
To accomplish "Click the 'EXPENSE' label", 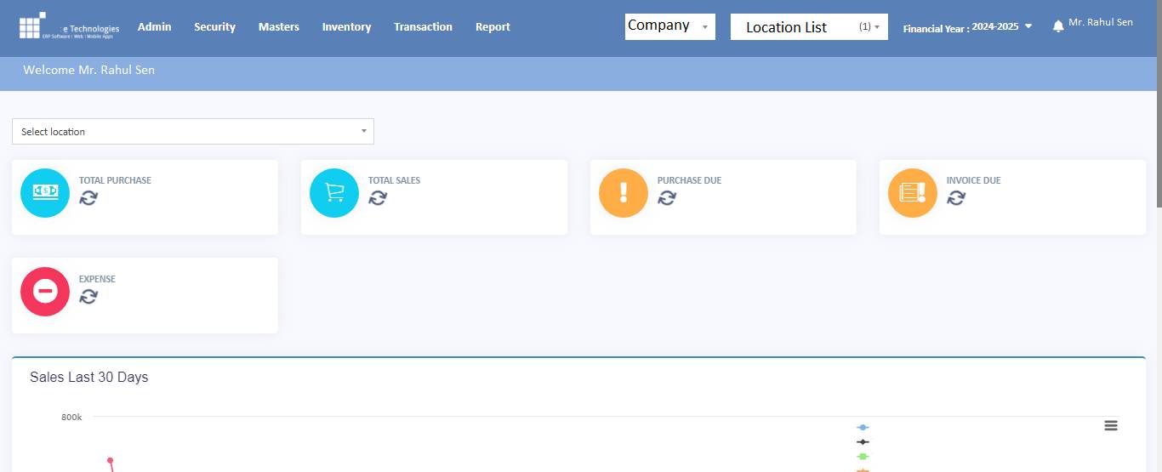I will coord(97,279).
